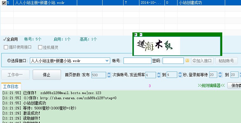Click the 保存 button near rule editor
The width and height of the screenshot is (241, 123).
(234, 85)
